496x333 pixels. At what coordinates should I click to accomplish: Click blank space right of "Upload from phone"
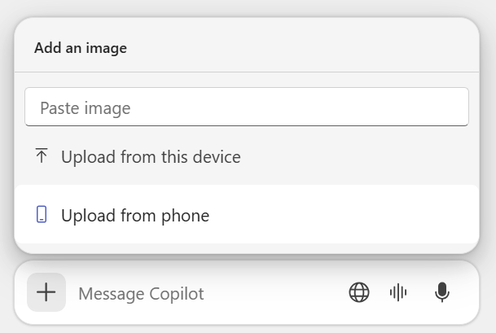click(x=342, y=216)
